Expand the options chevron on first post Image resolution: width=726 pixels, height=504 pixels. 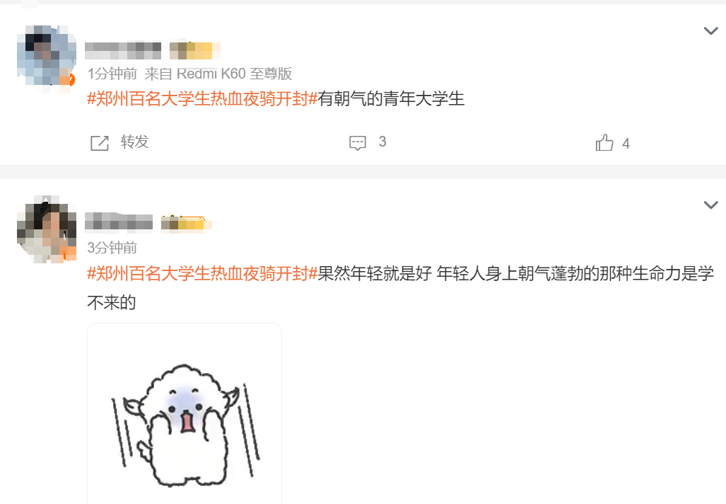710,31
